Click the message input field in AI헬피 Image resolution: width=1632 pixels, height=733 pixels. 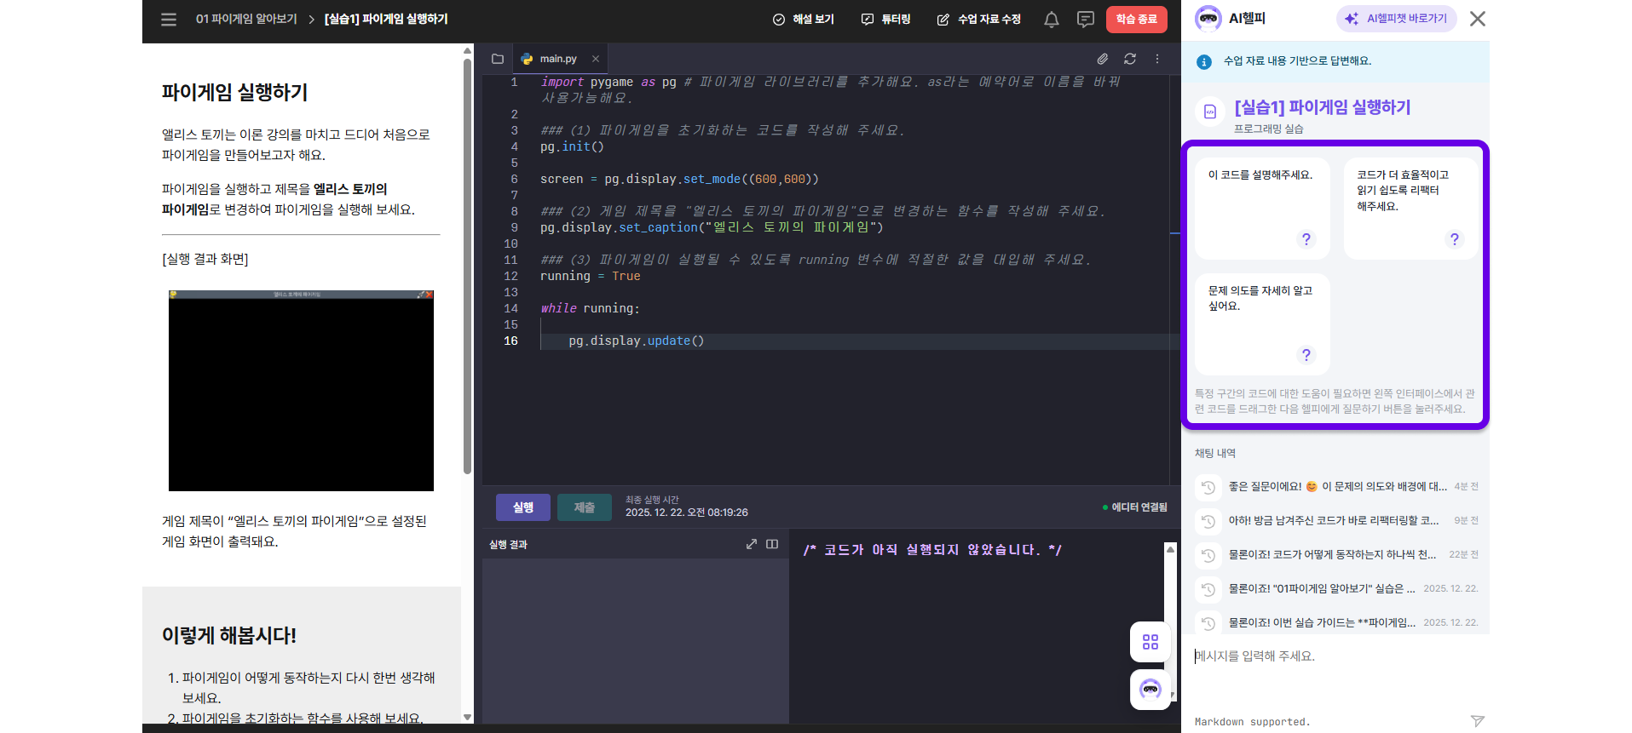coord(1329,656)
